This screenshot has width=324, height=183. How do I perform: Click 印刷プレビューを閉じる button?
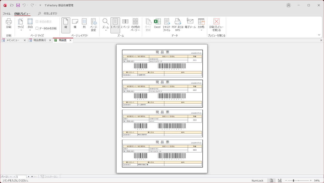216,25
